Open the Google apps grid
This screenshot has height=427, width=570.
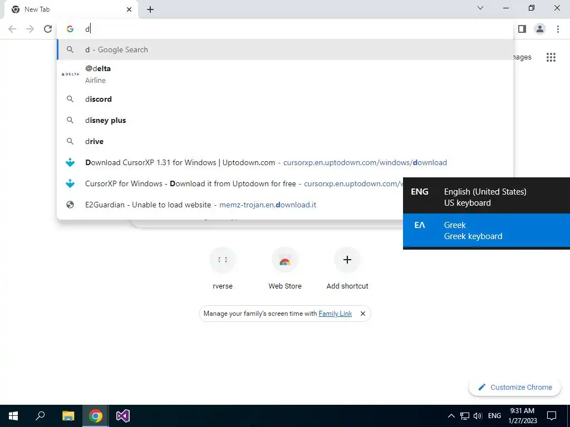point(551,57)
